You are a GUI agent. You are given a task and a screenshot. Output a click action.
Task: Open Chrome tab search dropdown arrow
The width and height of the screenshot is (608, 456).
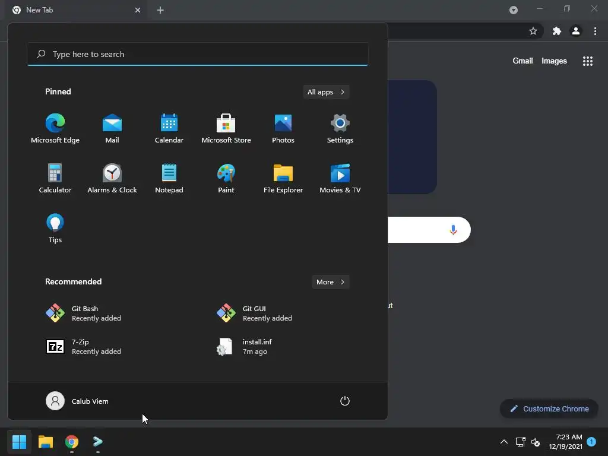514,10
